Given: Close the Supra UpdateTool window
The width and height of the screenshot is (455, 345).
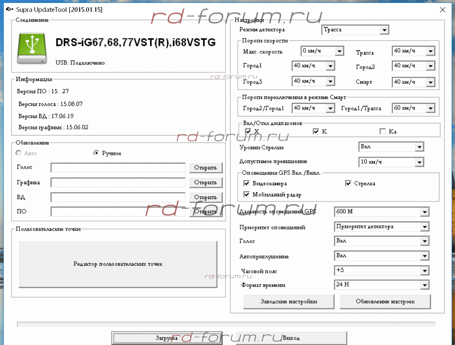Looking at the screenshot, I should (x=443, y=10).
